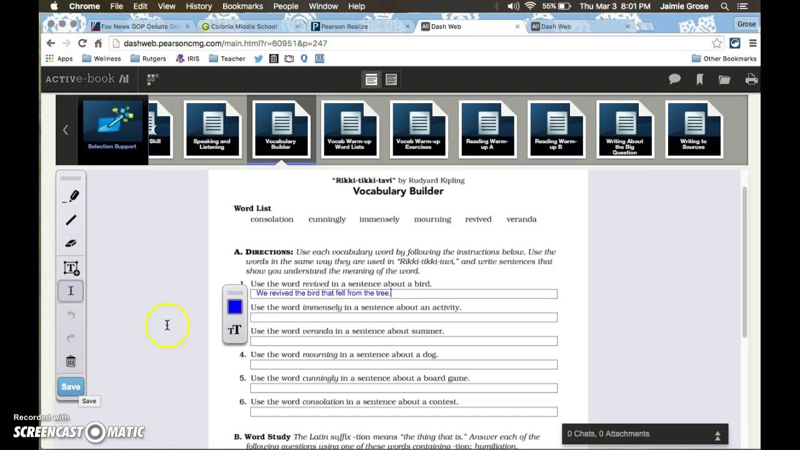Open Vocab Warm-up Exercises thumbnail
Image resolution: width=800 pixels, height=450 pixels.
[418, 129]
